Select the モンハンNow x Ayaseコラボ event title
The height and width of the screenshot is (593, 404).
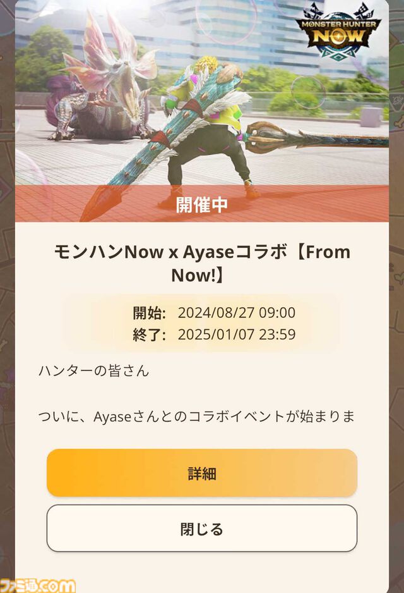[202, 263]
